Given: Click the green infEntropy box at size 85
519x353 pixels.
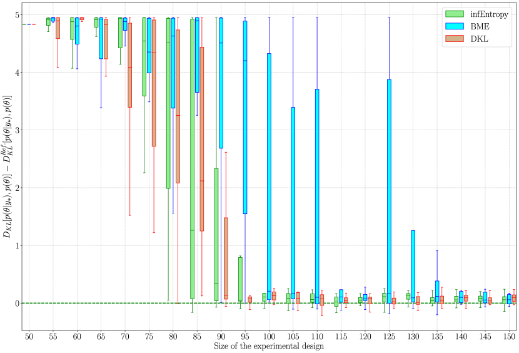Looking at the screenshot, I should (x=193, y=159).
